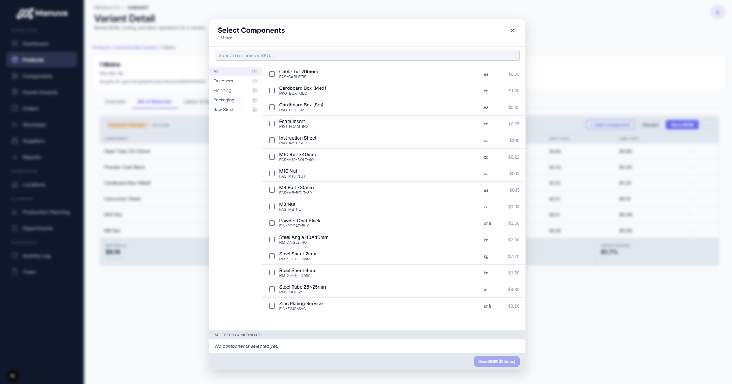Select the All category filter

235,72
